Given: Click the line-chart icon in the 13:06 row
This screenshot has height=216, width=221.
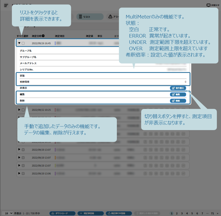Looking at the screenshot, I should point(183,173).
